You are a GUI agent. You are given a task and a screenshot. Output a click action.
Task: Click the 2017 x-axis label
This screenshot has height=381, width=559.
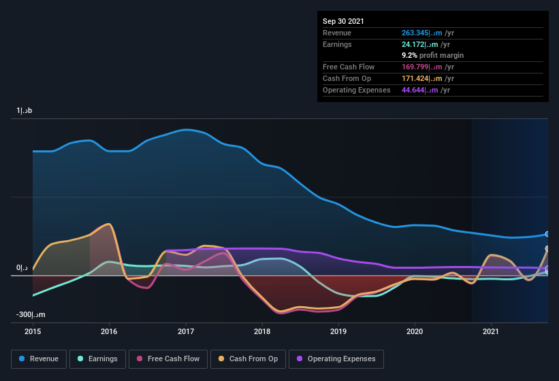[186, 331]
